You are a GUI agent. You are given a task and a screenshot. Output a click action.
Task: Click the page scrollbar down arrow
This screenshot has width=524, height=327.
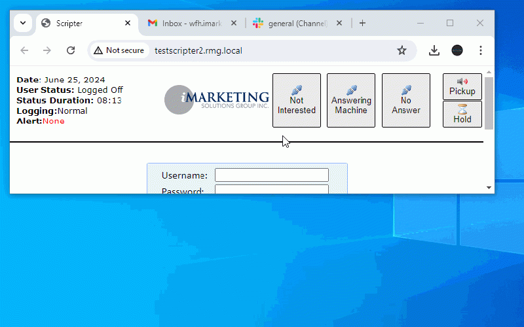(x=489, y=188)
